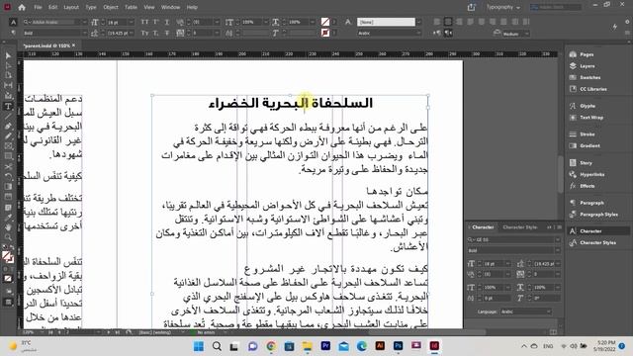Select the Zoom tool magnifier
Viewport: 633px width, 356px height.
8,237
